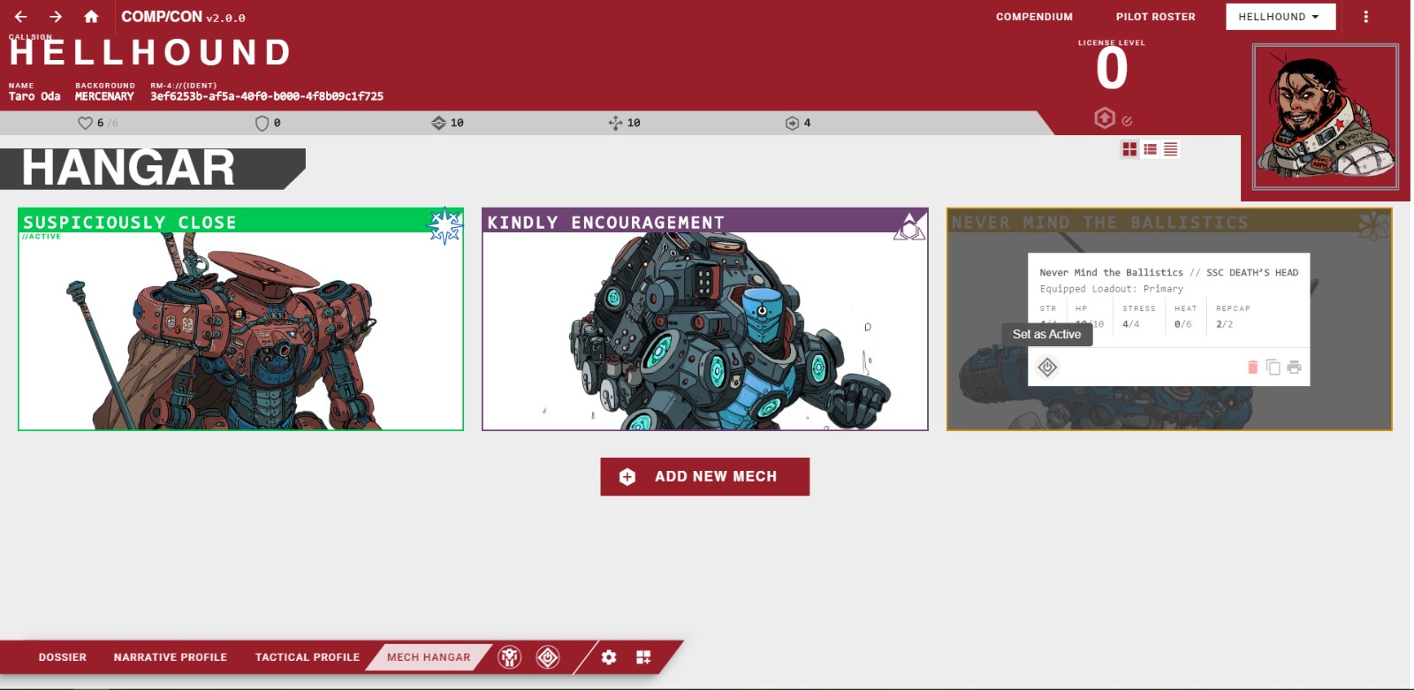Open the pilot portrait image
Viewport: 1414px width, 690px height.
click(1325, 117)
